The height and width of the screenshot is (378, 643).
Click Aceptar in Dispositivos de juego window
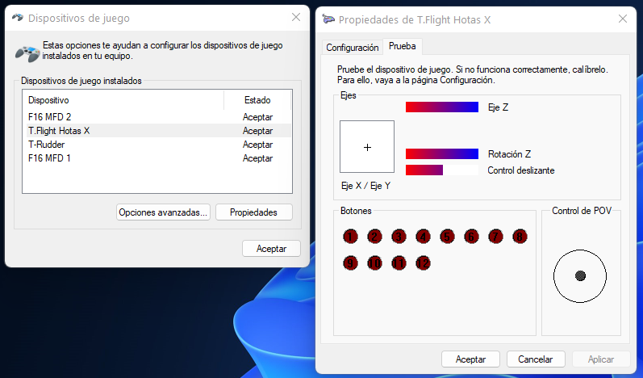coord(271,248)
